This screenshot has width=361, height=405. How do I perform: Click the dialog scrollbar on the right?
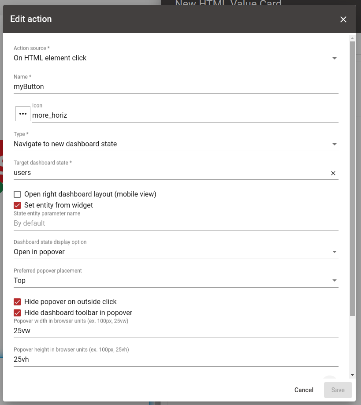[x=352, y=176]
